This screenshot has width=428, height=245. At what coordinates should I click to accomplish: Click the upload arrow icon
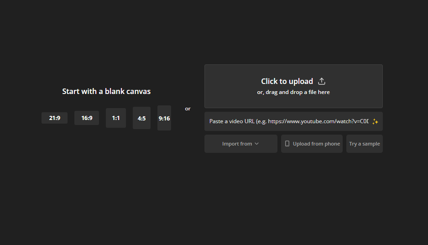tap(322, 81)
